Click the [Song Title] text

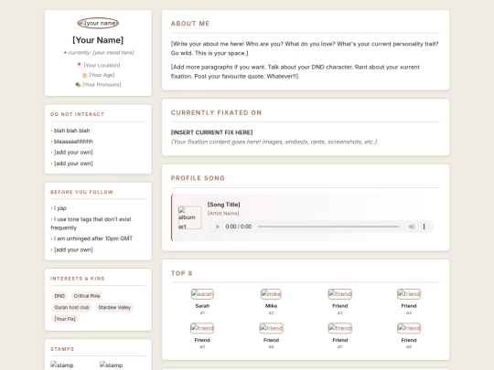(224, 205)
